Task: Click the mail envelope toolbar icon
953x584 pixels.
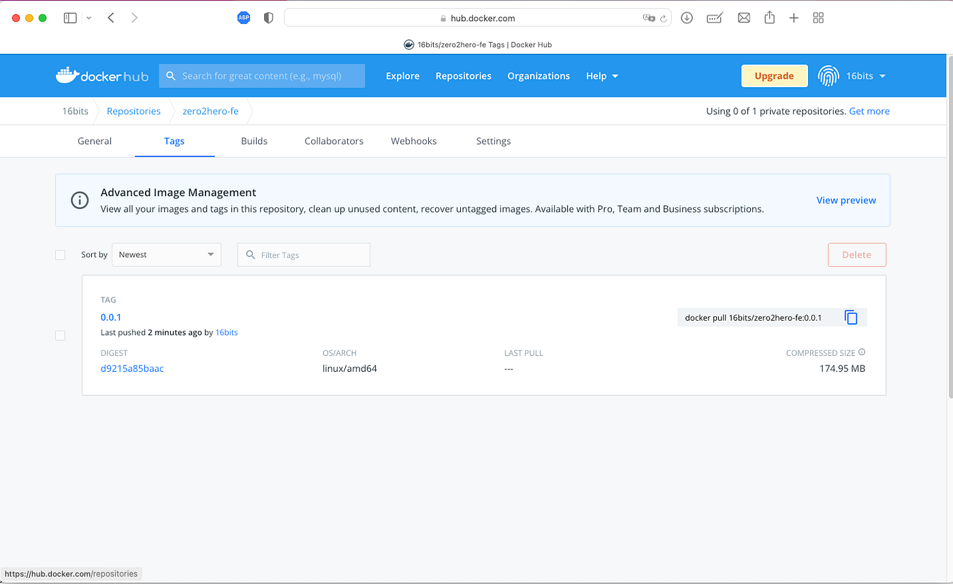Action: 744,18
